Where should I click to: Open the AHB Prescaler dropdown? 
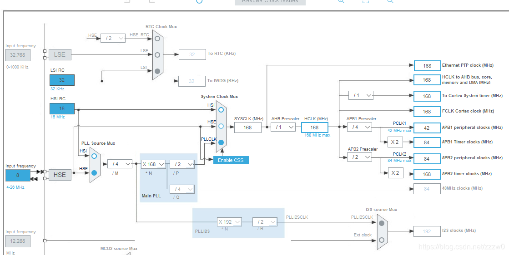tap(283, 127)
